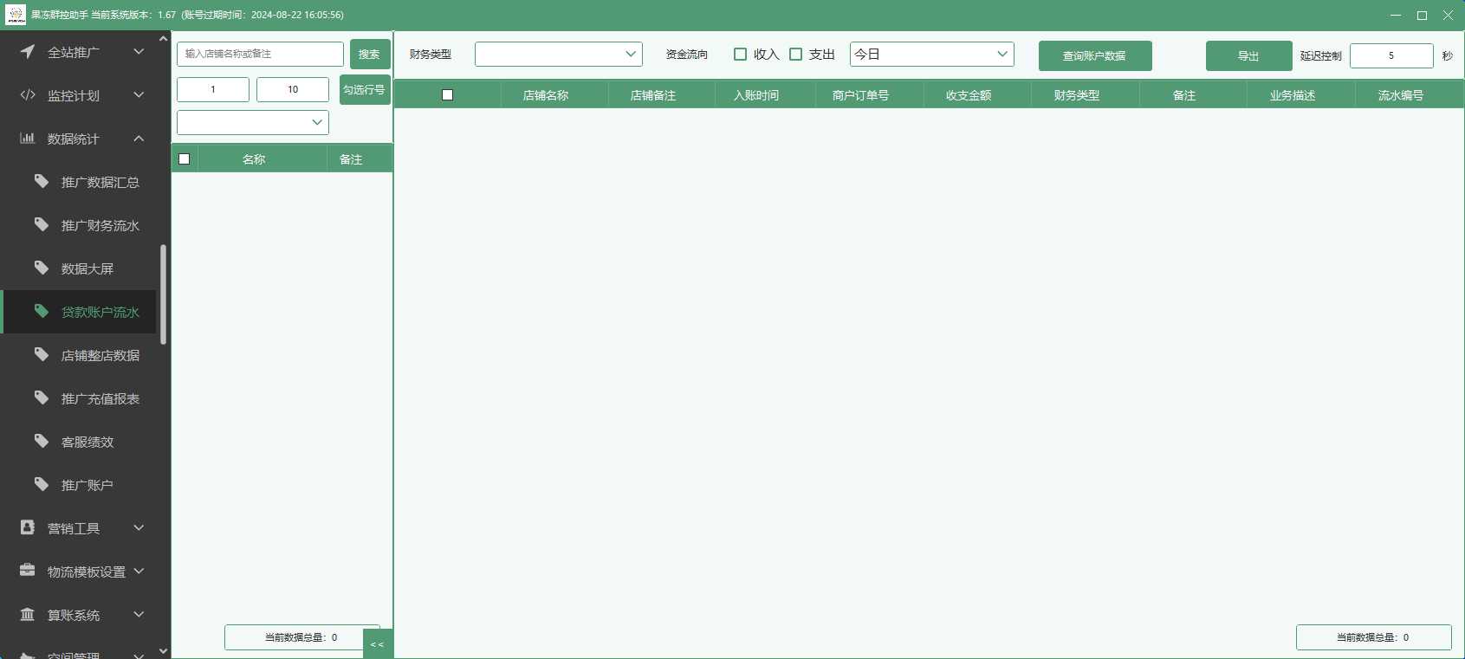The height and width of the screenshot is (659, 1465).
Task: Click the 全站推广 paper plane icon
Action: (28, 52)
